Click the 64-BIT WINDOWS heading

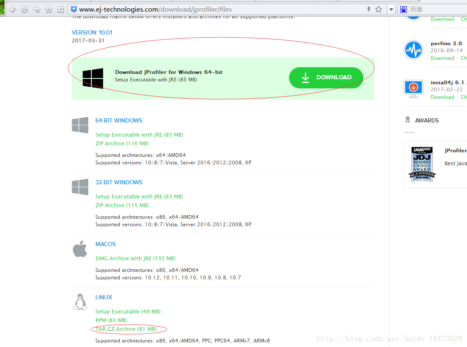tap(119, 120)
